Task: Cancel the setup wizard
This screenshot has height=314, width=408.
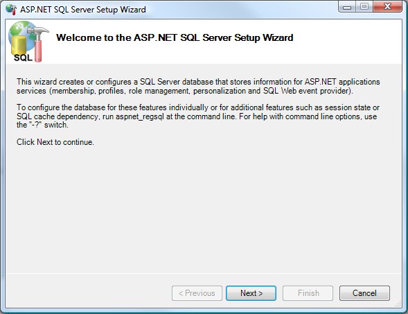Action: click(x=364, y=293)
